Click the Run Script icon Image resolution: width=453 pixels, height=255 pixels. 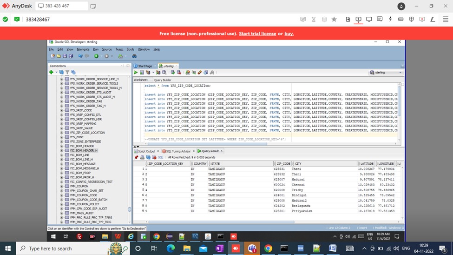coord(142,73)
